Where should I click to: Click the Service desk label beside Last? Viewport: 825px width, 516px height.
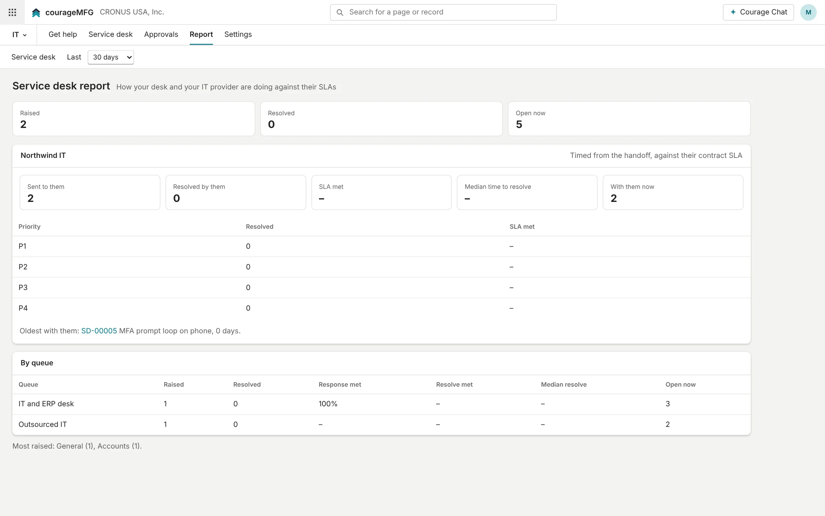pos(33,57)
